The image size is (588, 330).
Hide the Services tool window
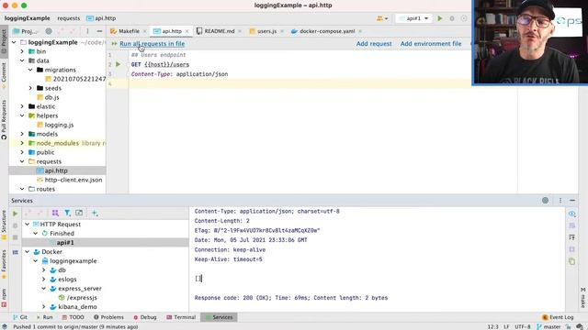[x=572, y=201]
